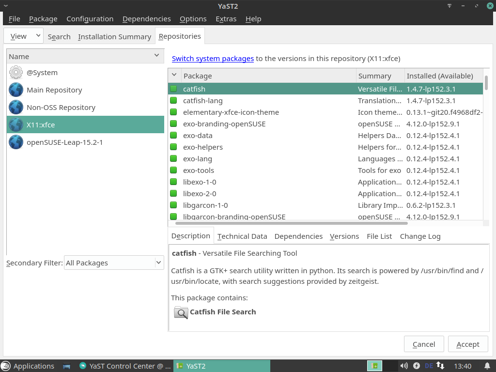Viewport: 496px width, 372px height.
Task: Open the volume icon in system tray
Action: (404, 366)
